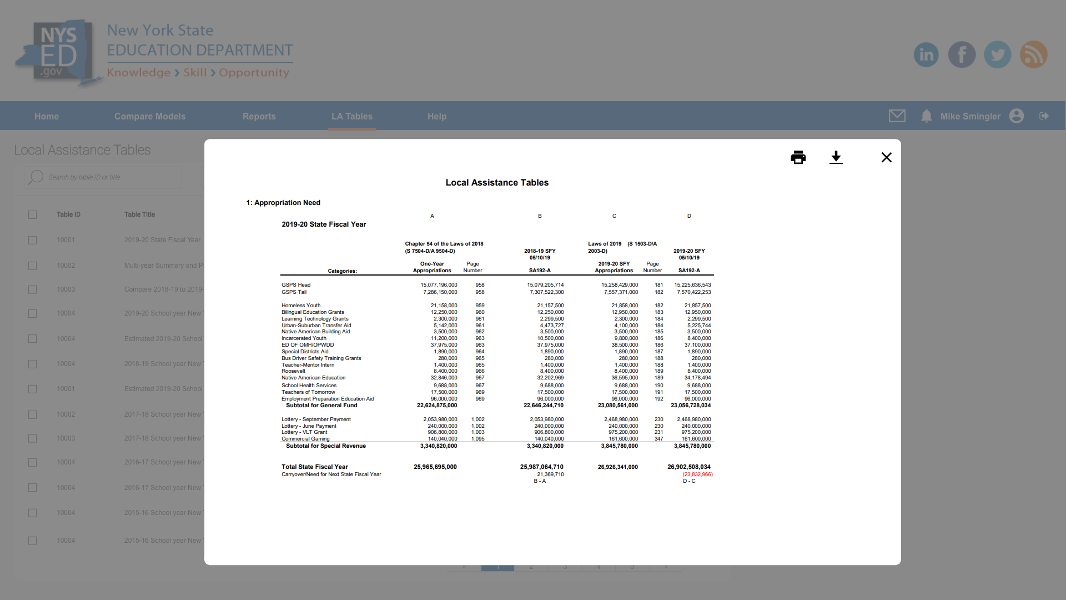The image size is (1066, 600).
Task: Check the box for first 10001 row
Action: click(33, 240)
